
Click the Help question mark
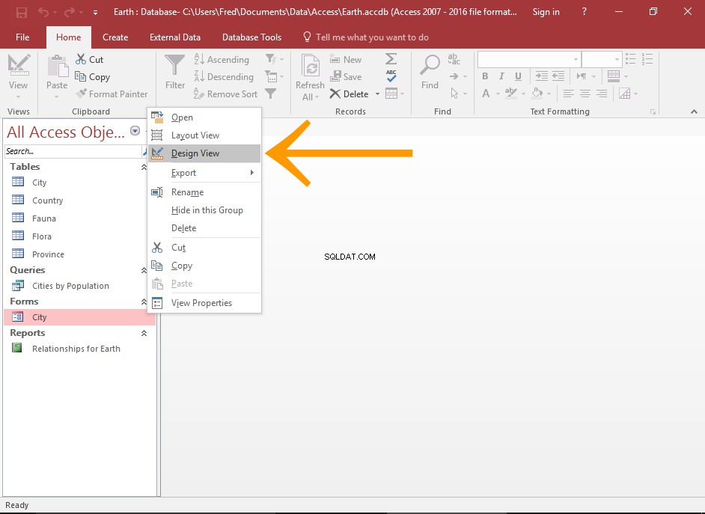tap(584, 12)
